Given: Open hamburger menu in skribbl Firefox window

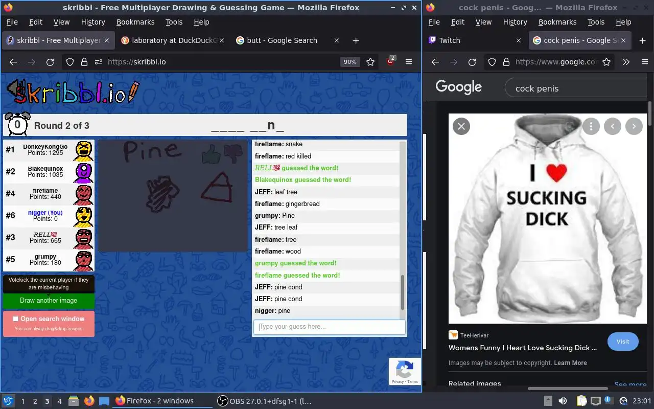Looking at the screenshot, I should (409, 62).
